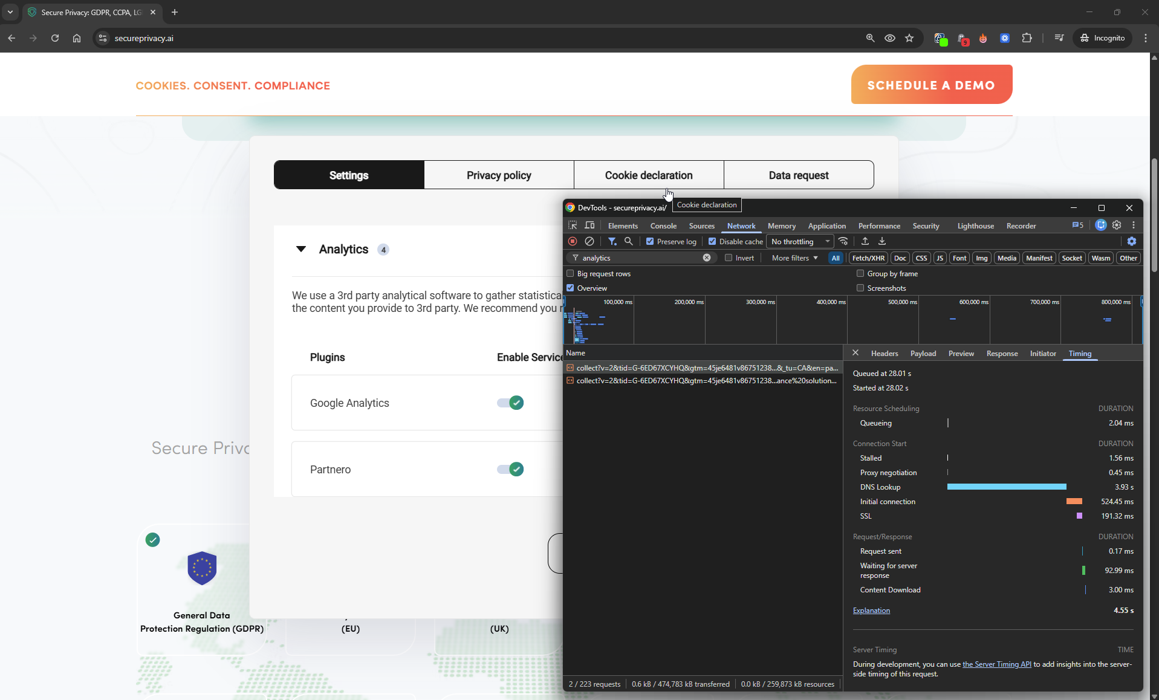
Task: Enable the Invert filter checkbox
Action: [729, 258]
